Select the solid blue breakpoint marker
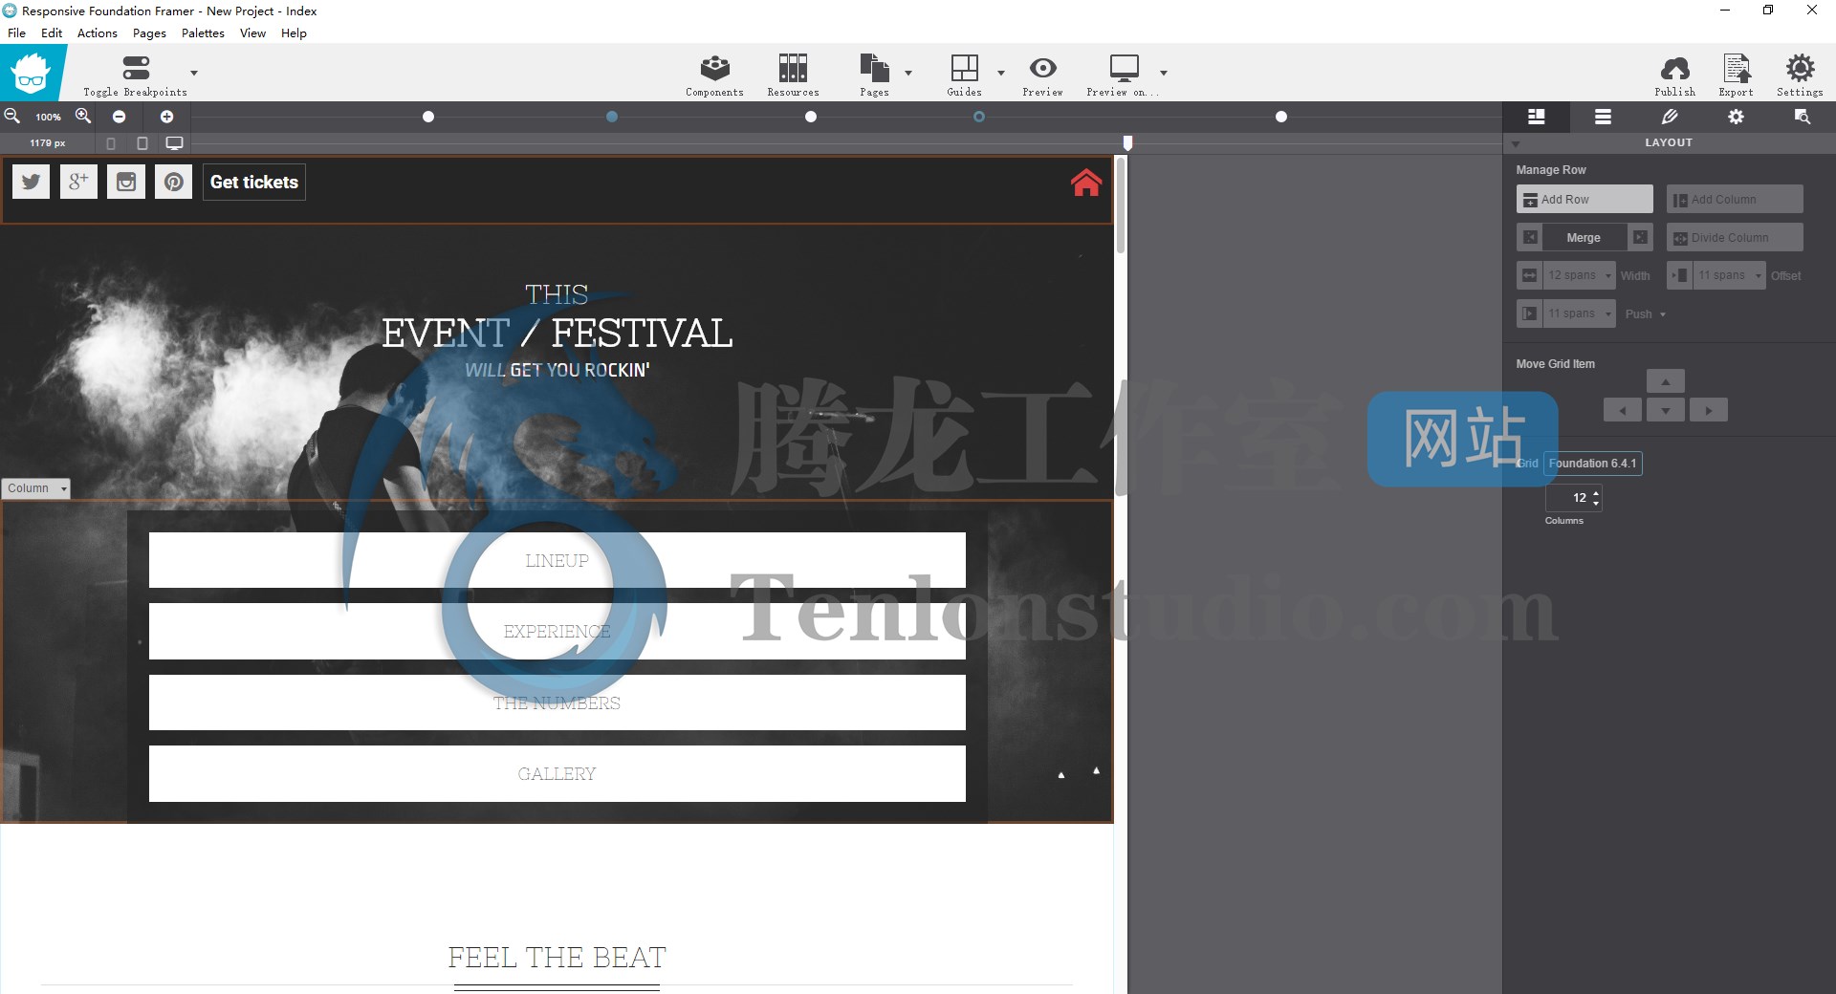Viewport: 1836px width, 994px height. coord(612,117)
